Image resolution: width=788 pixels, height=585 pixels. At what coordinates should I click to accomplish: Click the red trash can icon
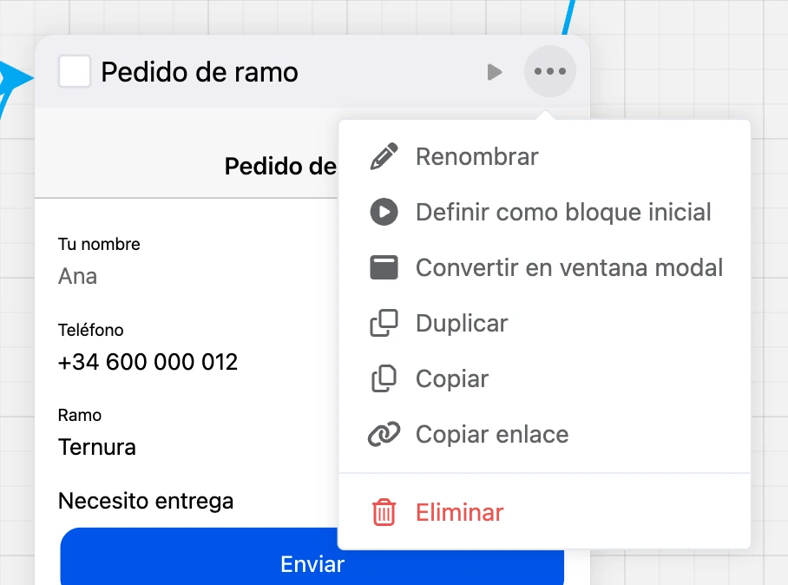(384, 512)
